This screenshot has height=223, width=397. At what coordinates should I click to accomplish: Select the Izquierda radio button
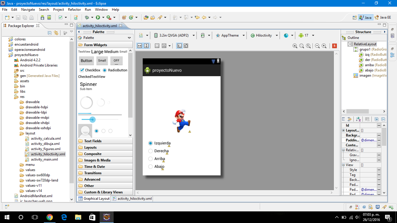tap(150, 143)
